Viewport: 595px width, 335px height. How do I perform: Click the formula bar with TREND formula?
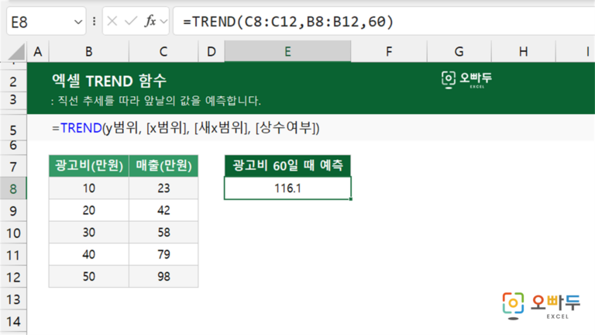click(x=383, y=22)
